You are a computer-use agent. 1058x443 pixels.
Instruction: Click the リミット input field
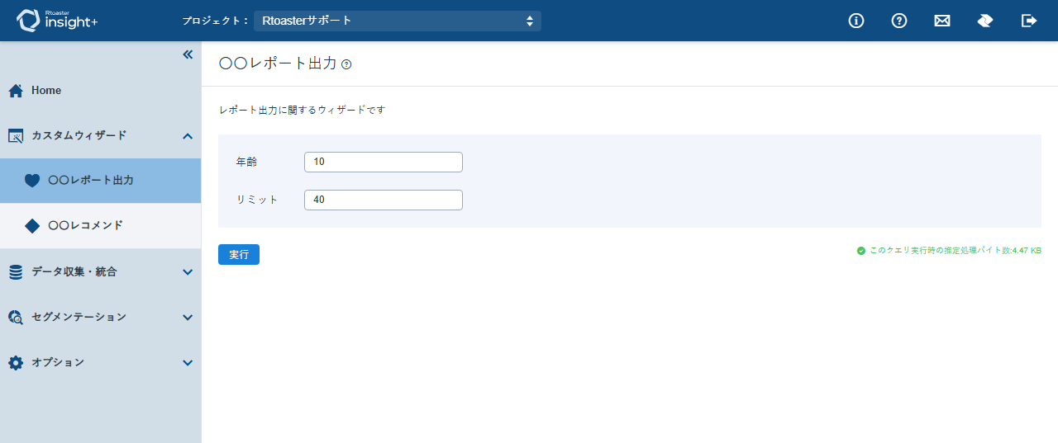(384, 200)
